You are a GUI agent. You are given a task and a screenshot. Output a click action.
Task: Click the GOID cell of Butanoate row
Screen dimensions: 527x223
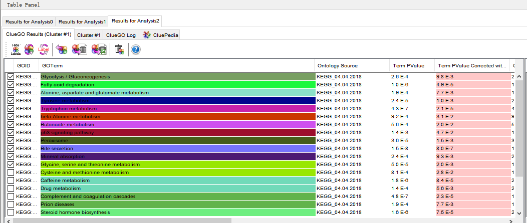(27, 125)
